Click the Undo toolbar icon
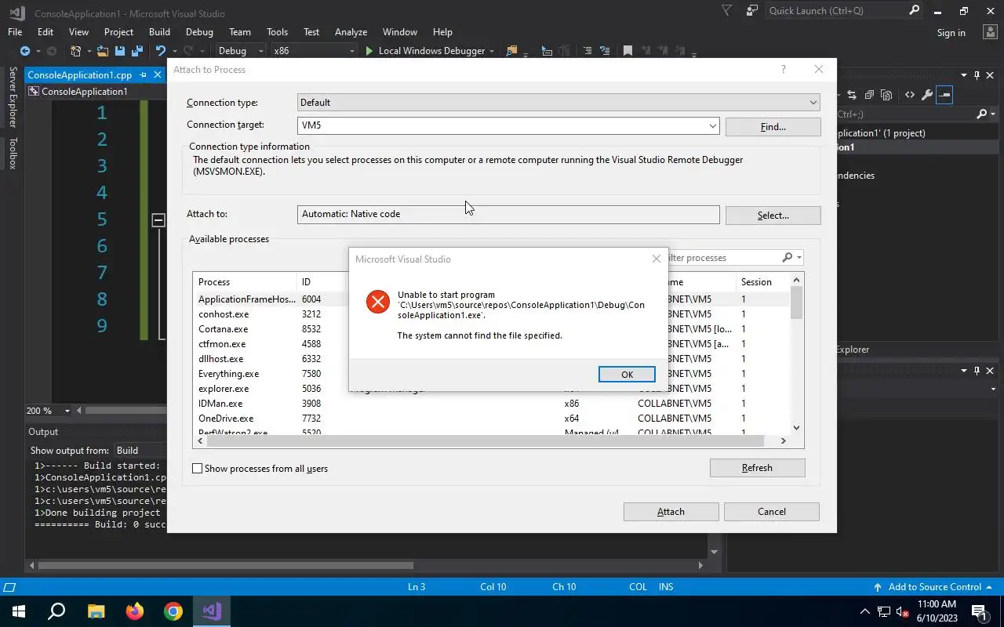1004x627 pixels. pyautogui.click(x=161, y=51)
